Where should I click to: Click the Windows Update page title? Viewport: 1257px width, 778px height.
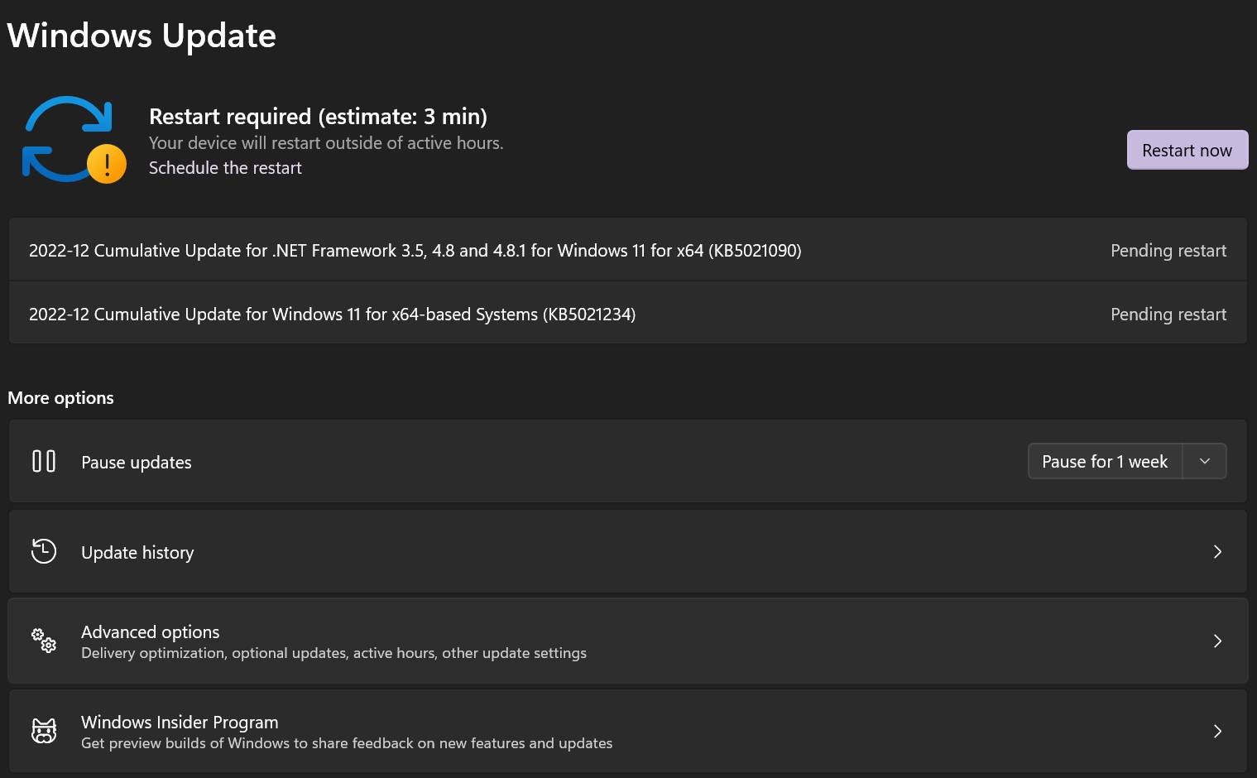pos(141,35)
